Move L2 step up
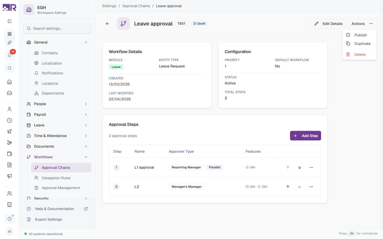The width and height of the screenshot is (383, 239). [288, 187]
